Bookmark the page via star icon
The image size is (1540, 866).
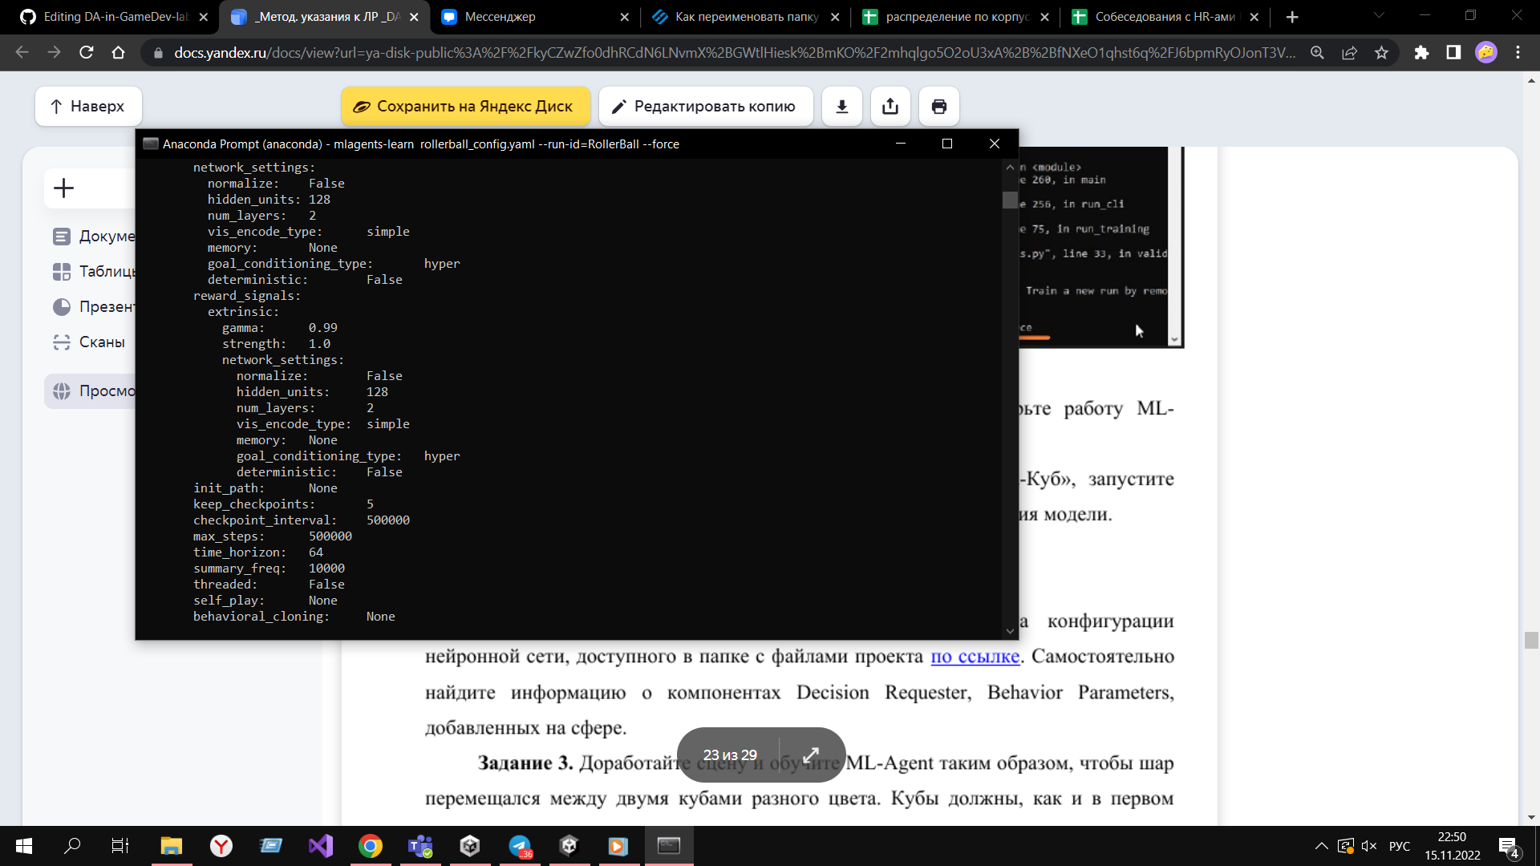point(1381,52)
